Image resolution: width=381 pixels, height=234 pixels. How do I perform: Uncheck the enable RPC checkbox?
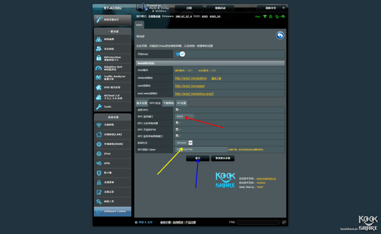pos(177,110)
